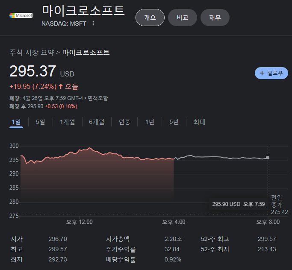This screenshot has height=270, width=292.
Task: Click the chart end-point marker dot
Action: 268,158
